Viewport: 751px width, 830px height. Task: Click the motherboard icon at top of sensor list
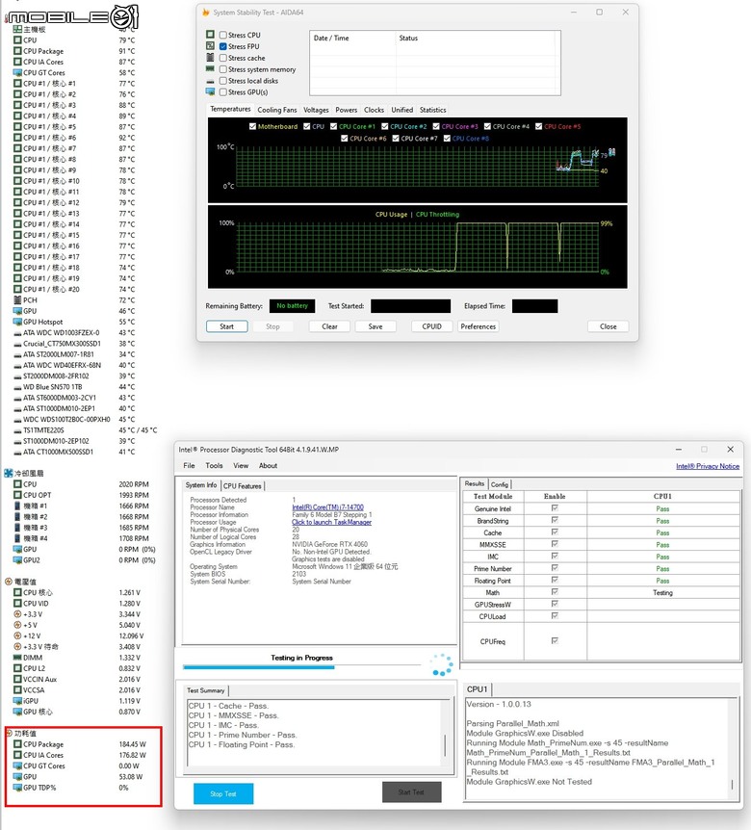click(x=17, y=29)
